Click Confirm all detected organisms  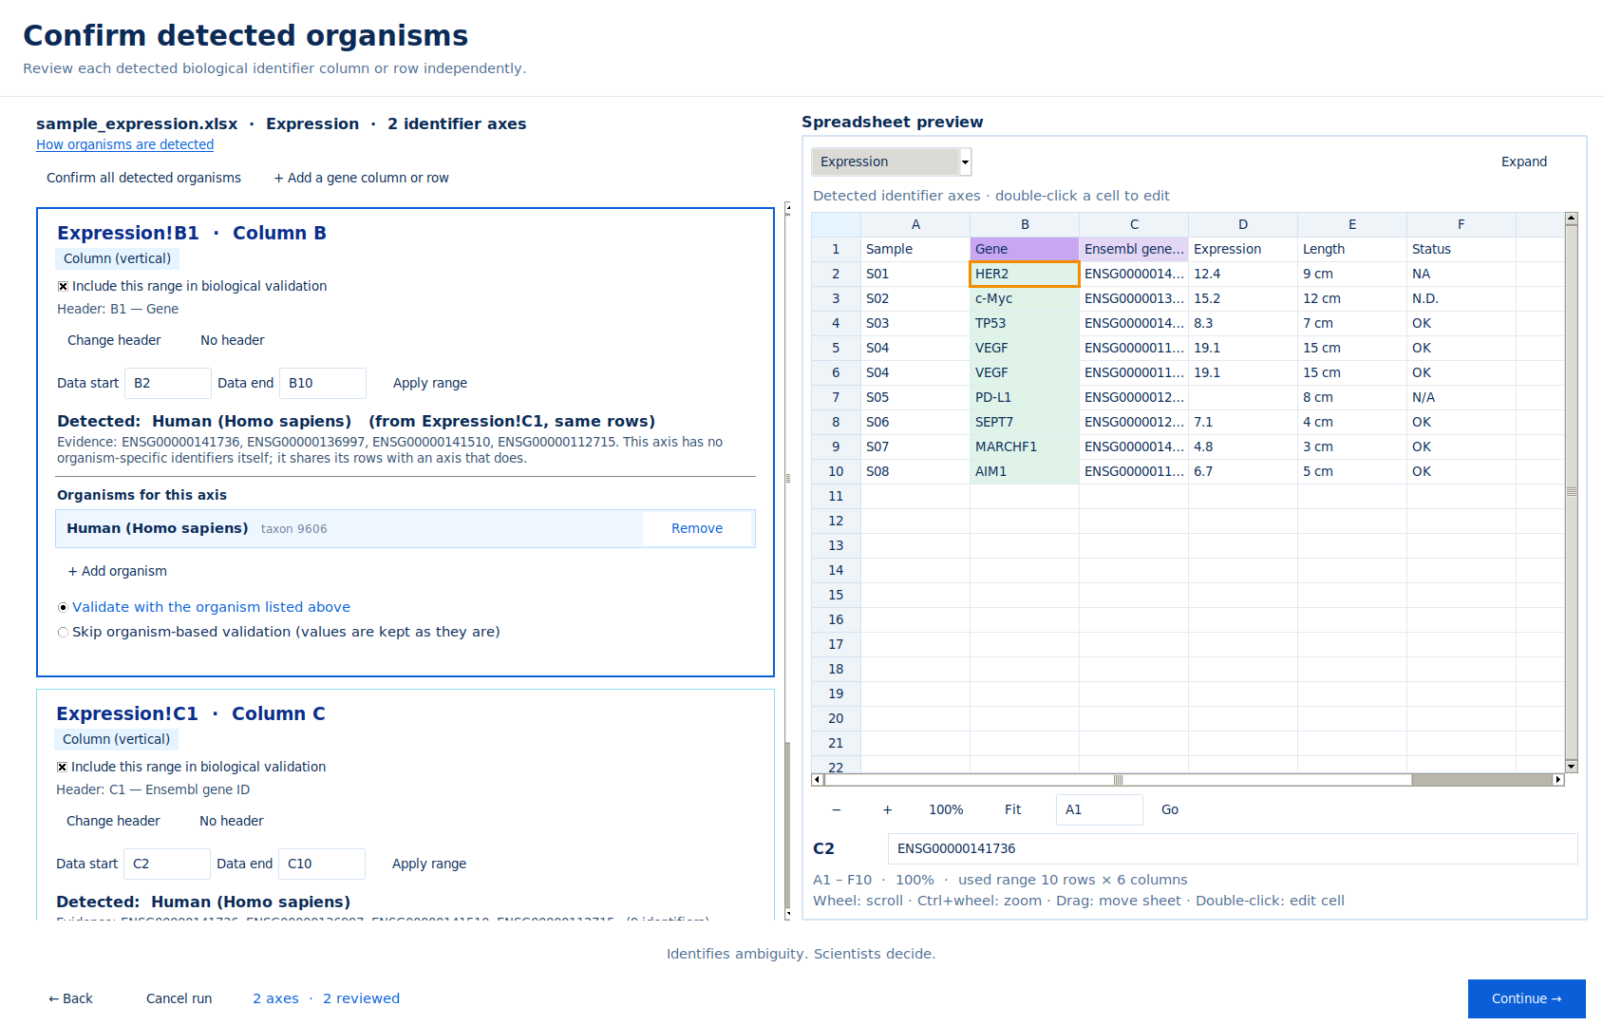[143, 178]
